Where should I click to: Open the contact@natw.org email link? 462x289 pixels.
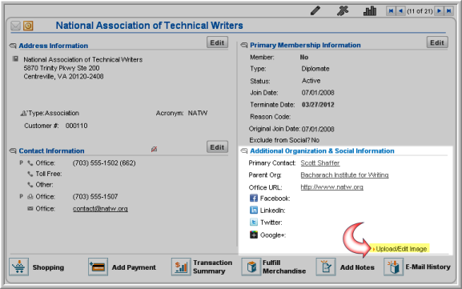coord(100,209)
